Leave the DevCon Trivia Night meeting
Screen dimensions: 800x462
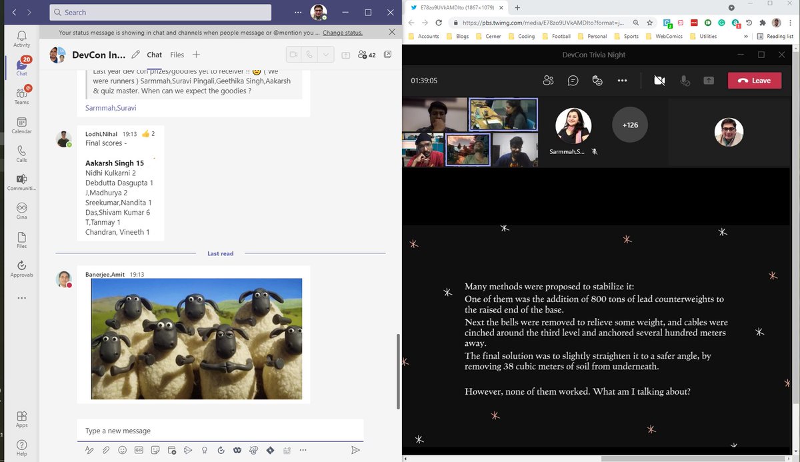click(754, 80)
